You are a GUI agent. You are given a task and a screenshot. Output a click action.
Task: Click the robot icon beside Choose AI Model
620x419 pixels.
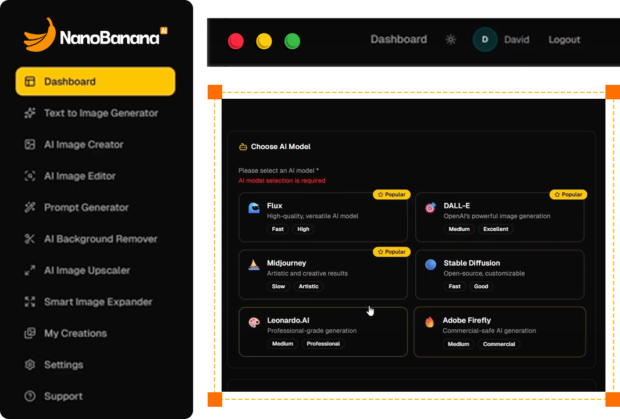[243, 147]
